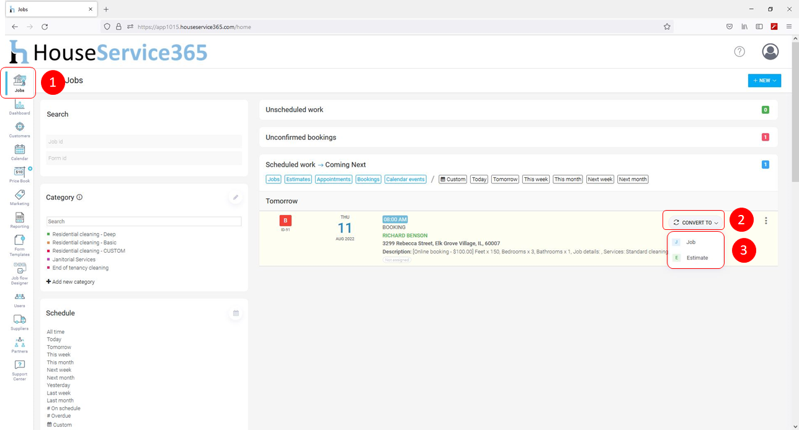Select All time in Schedule list

click(x=56, y=332)
